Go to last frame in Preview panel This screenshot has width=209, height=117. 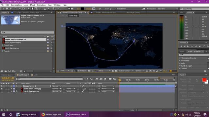click(x=196, y=46)
